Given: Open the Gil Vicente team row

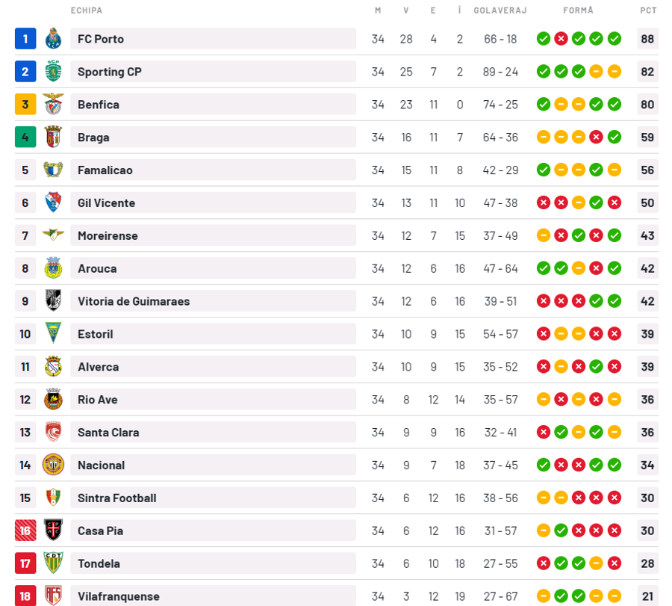Looking at the screenshot, I should click(337, 202).
